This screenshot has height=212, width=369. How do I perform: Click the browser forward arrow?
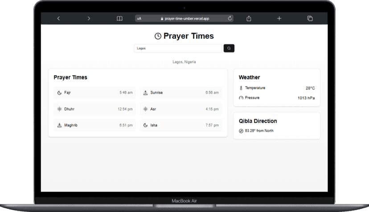point(89,18)
